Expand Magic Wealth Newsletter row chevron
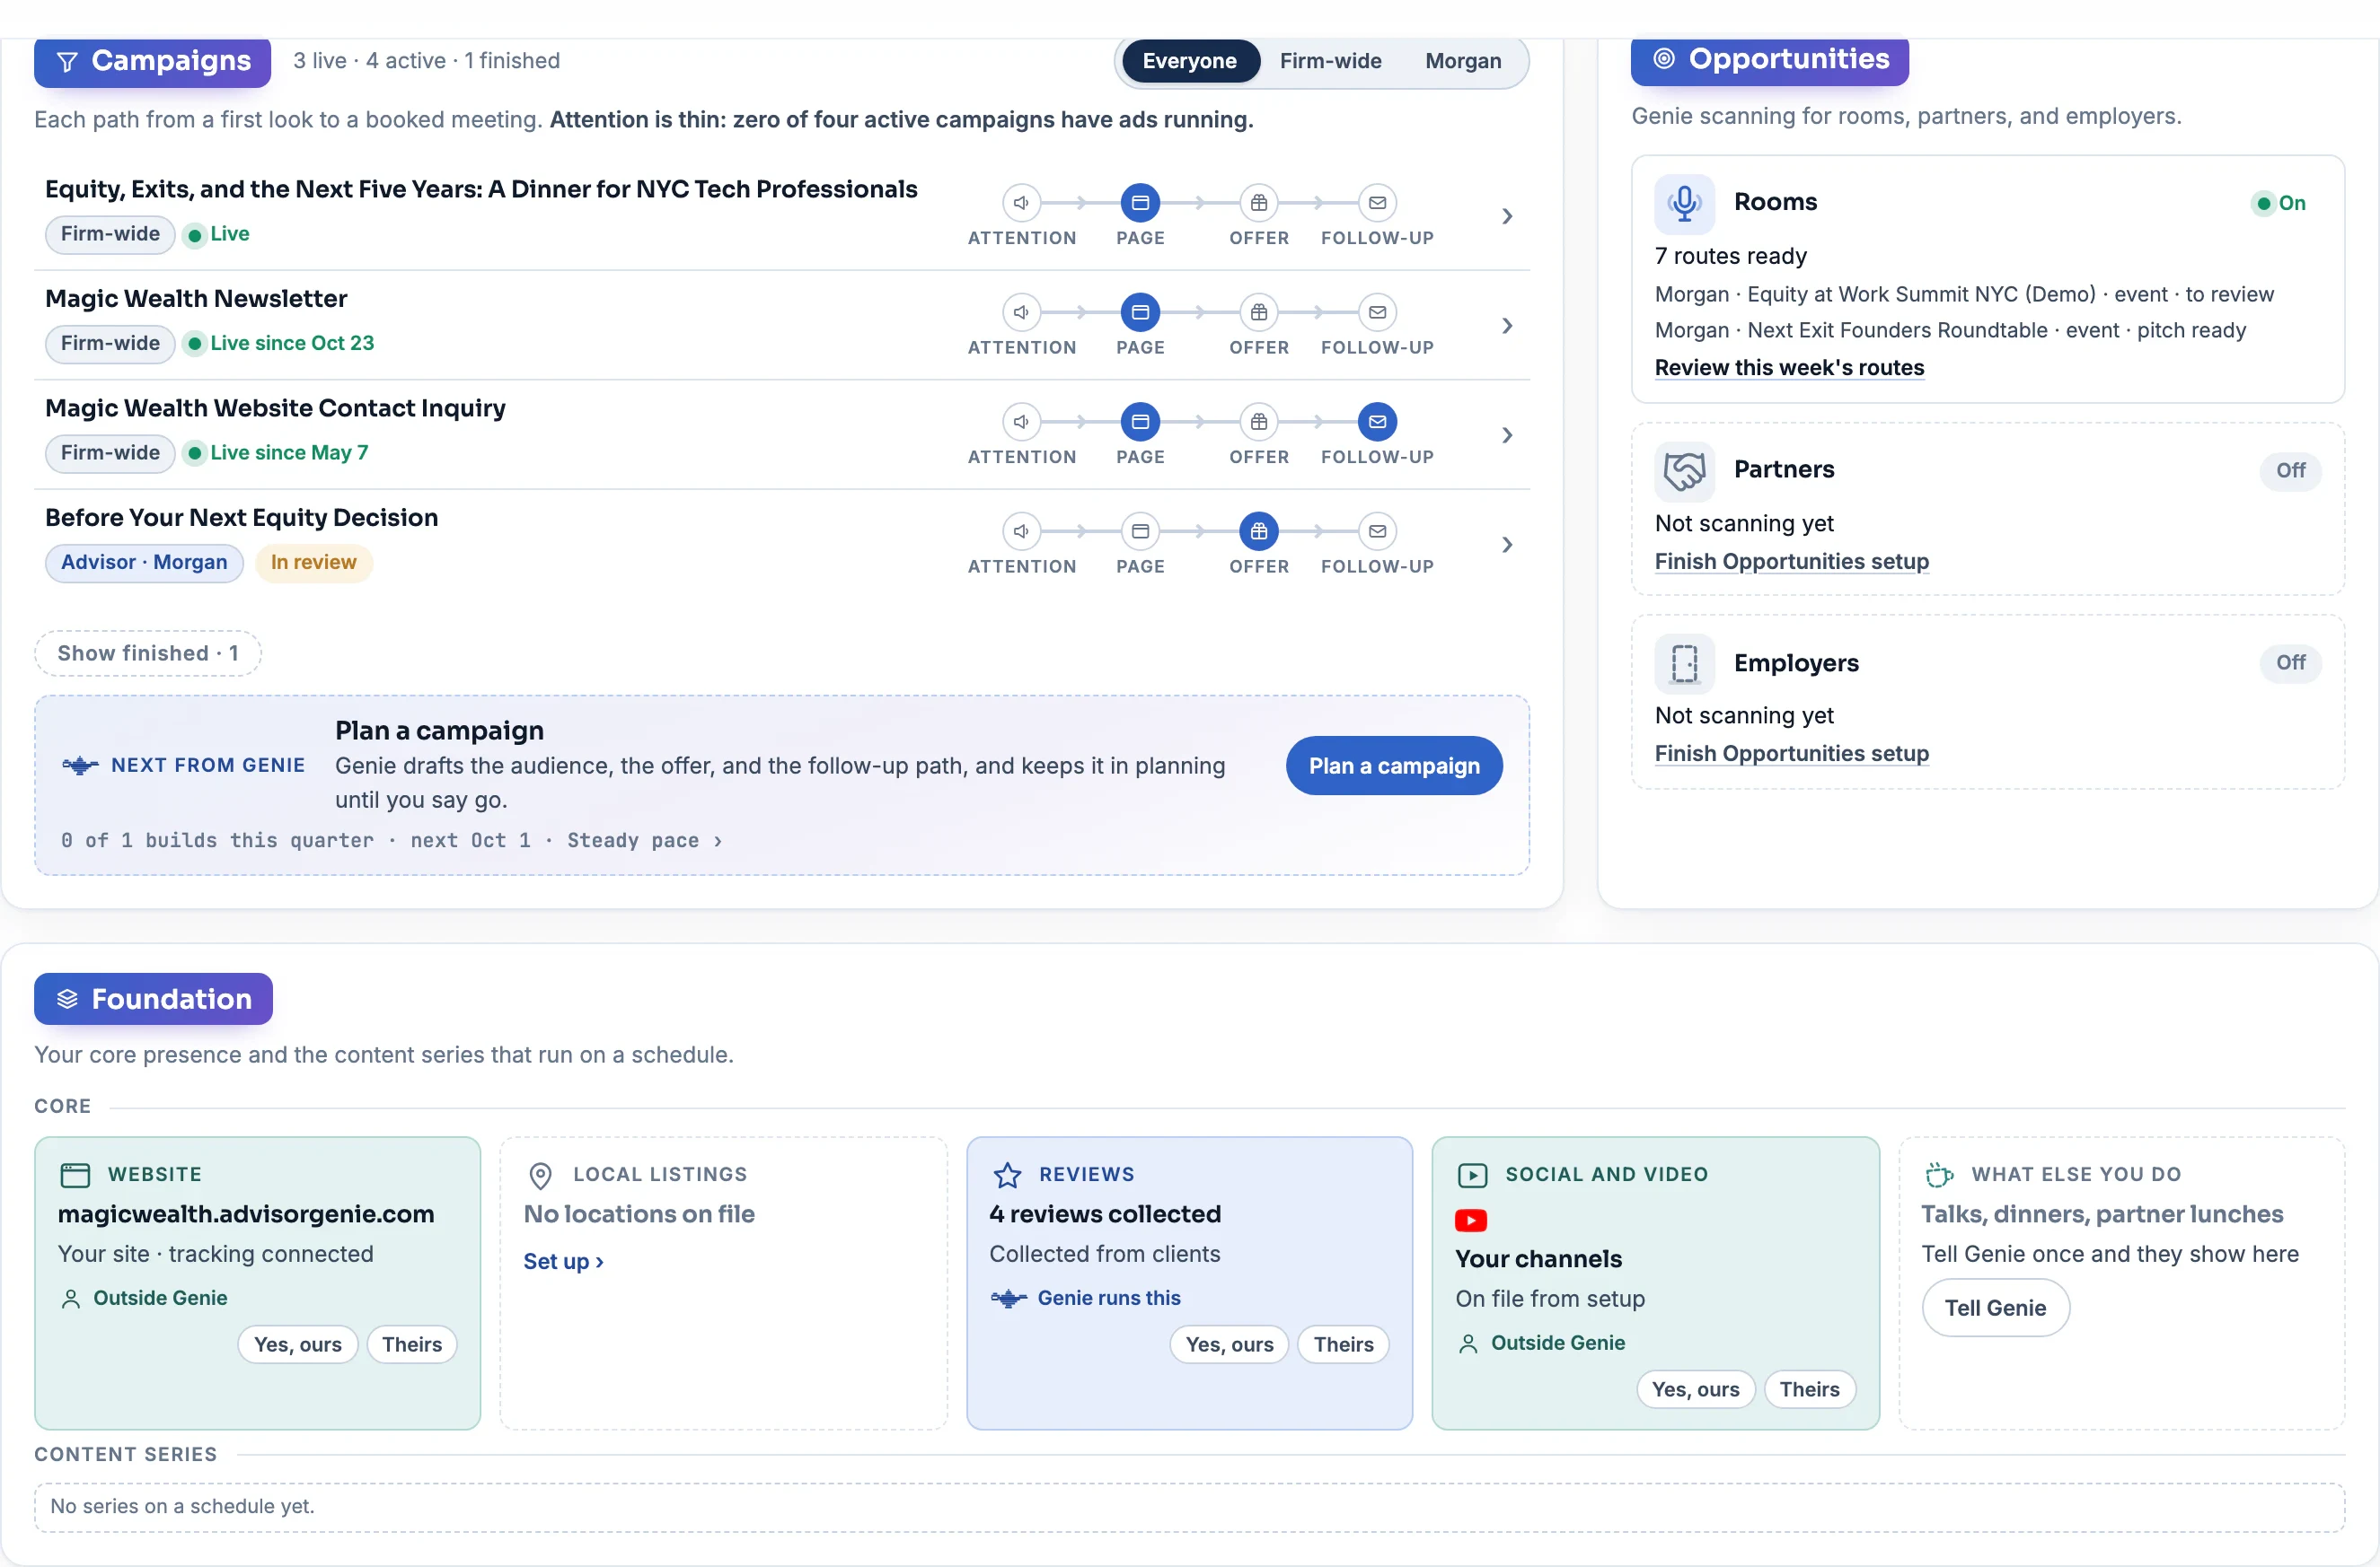 [1507, 326]
